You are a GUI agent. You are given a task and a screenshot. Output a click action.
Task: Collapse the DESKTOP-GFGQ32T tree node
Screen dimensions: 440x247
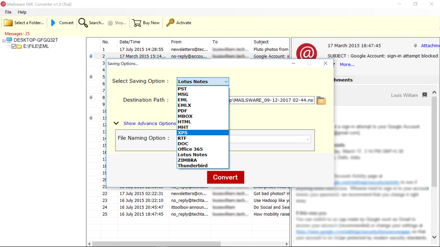click(4, 40)
